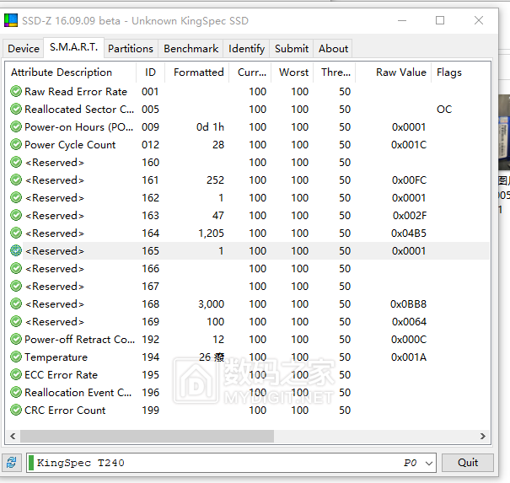The image size is (510, 483).
Task: Click the selected status icon for attribute 165
Action: (x=16, y=250)
